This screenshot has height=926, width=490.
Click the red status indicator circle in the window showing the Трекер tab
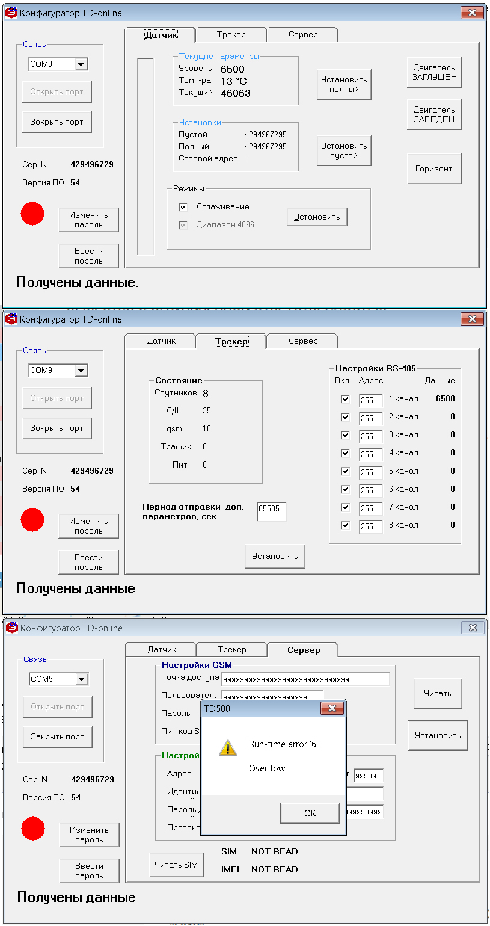coord(32,520)
